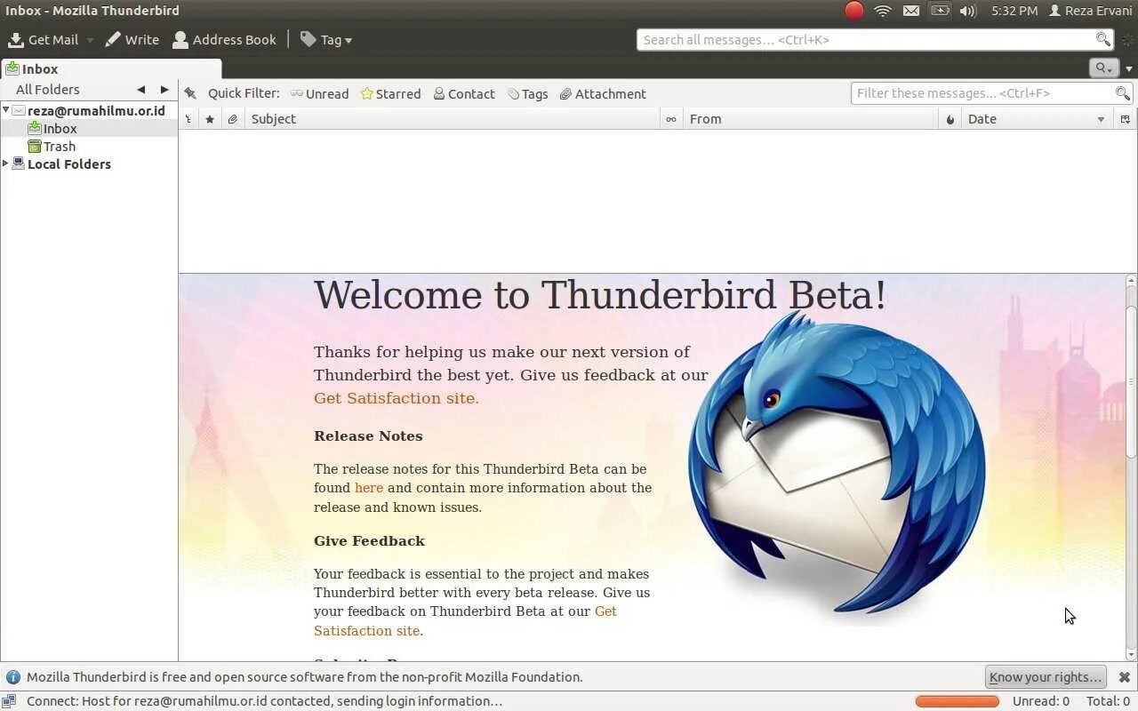Click the Filter these messages field
Screen dimensions: 1138x711
pos(992,93)
